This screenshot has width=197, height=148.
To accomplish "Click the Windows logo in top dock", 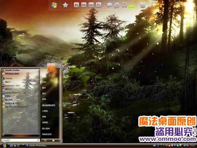I will pos(54,5).
